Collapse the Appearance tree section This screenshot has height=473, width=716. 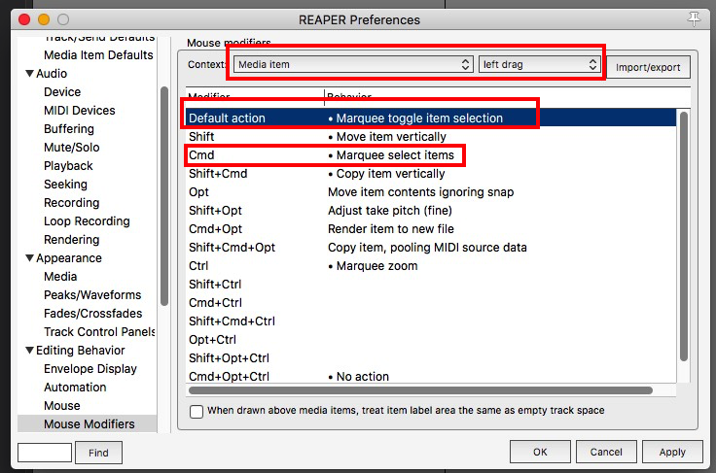coord(30,258)
